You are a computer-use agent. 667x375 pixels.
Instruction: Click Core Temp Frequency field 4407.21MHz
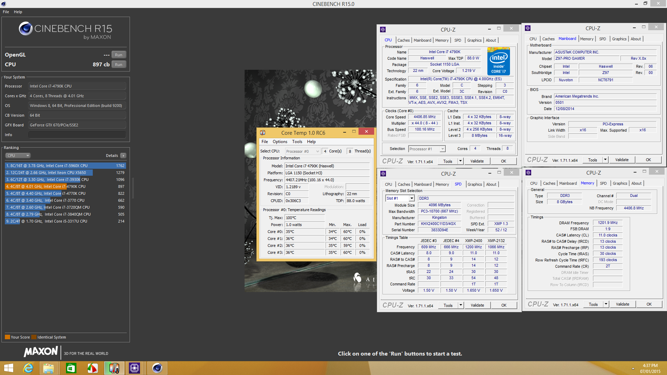(327, 180)
